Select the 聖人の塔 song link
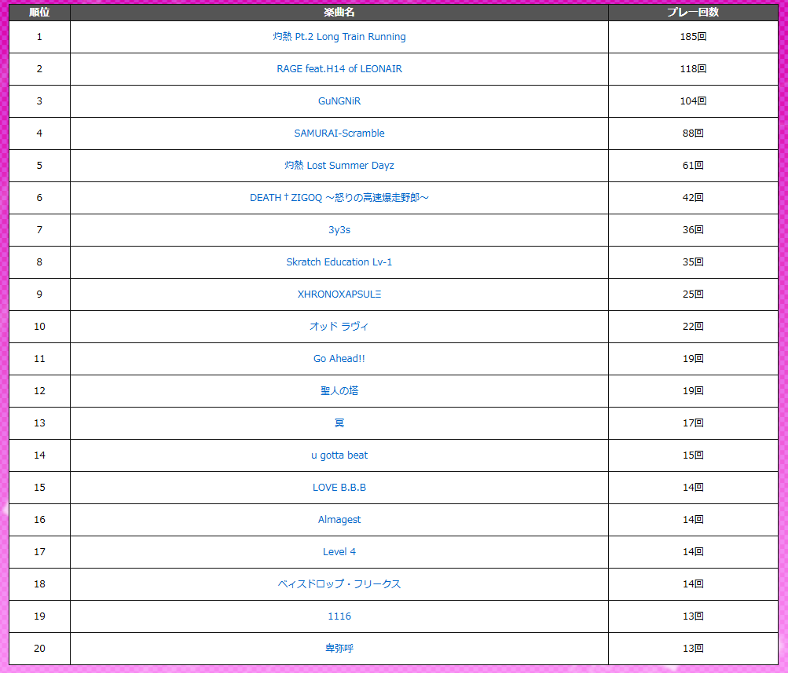Image resolution: width=788 pixels, height=673 pixels. point(339,391)
